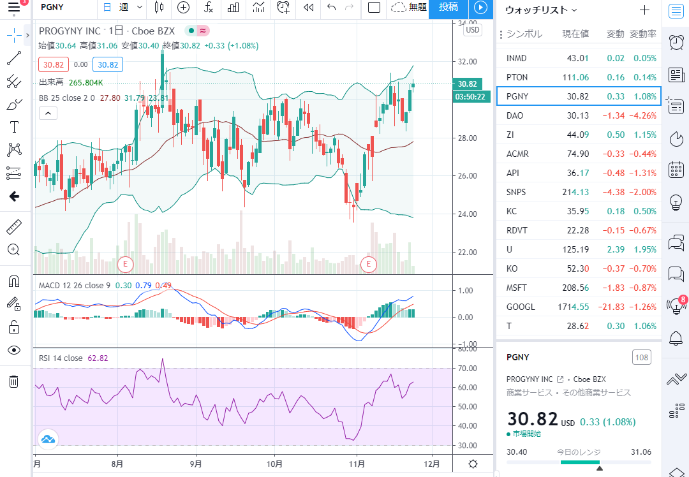
Task: Open ideas lightbulb sidebar icon
Action: (676, 202)
